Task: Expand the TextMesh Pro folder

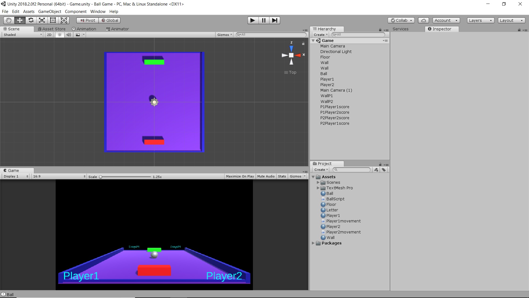Action: 318,188
